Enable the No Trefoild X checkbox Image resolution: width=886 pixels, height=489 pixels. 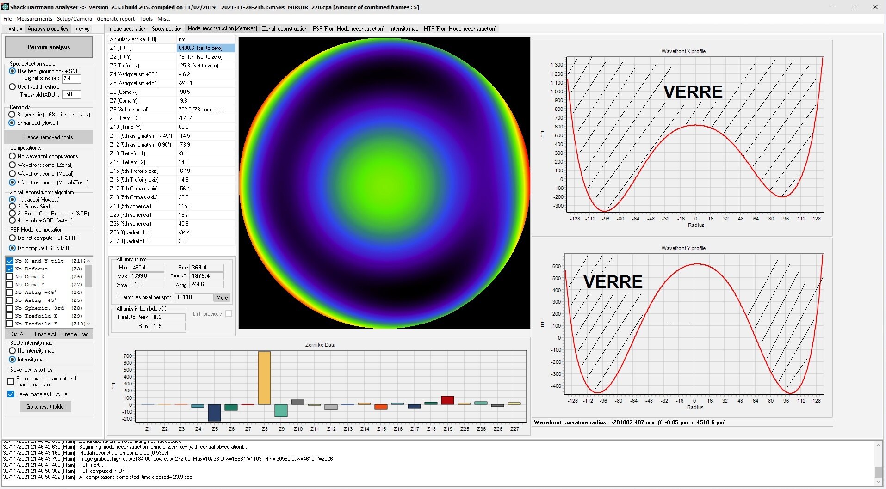pos(10,316)
